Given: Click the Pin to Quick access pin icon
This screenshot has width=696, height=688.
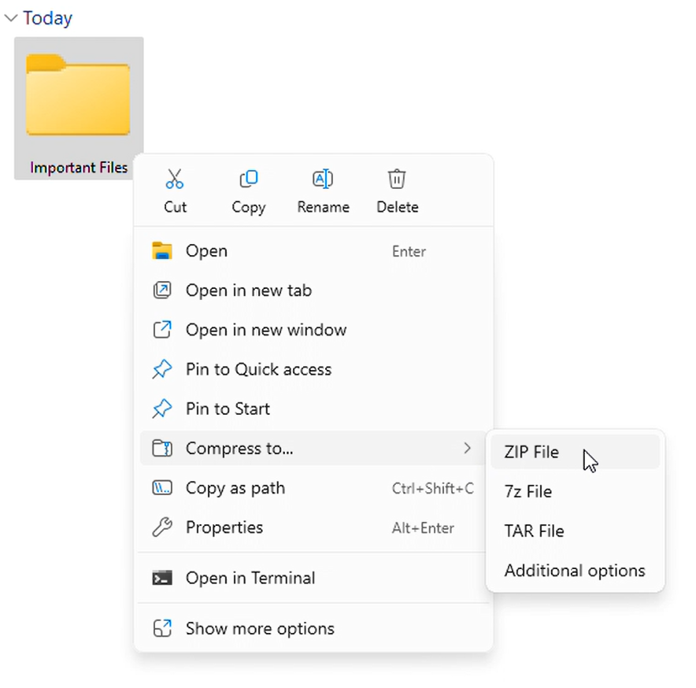Looking at the screenshot, I should pos(162,369).
